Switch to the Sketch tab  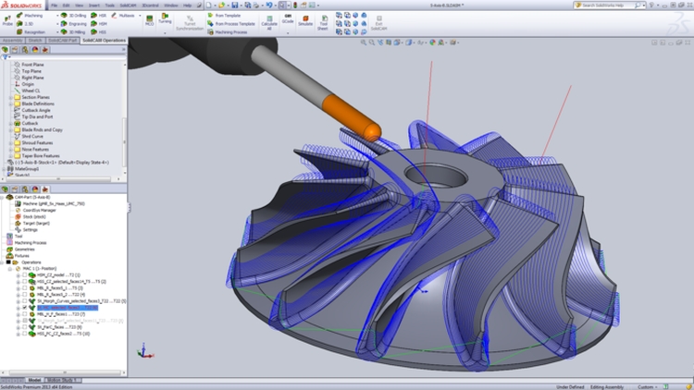point(35,41)
